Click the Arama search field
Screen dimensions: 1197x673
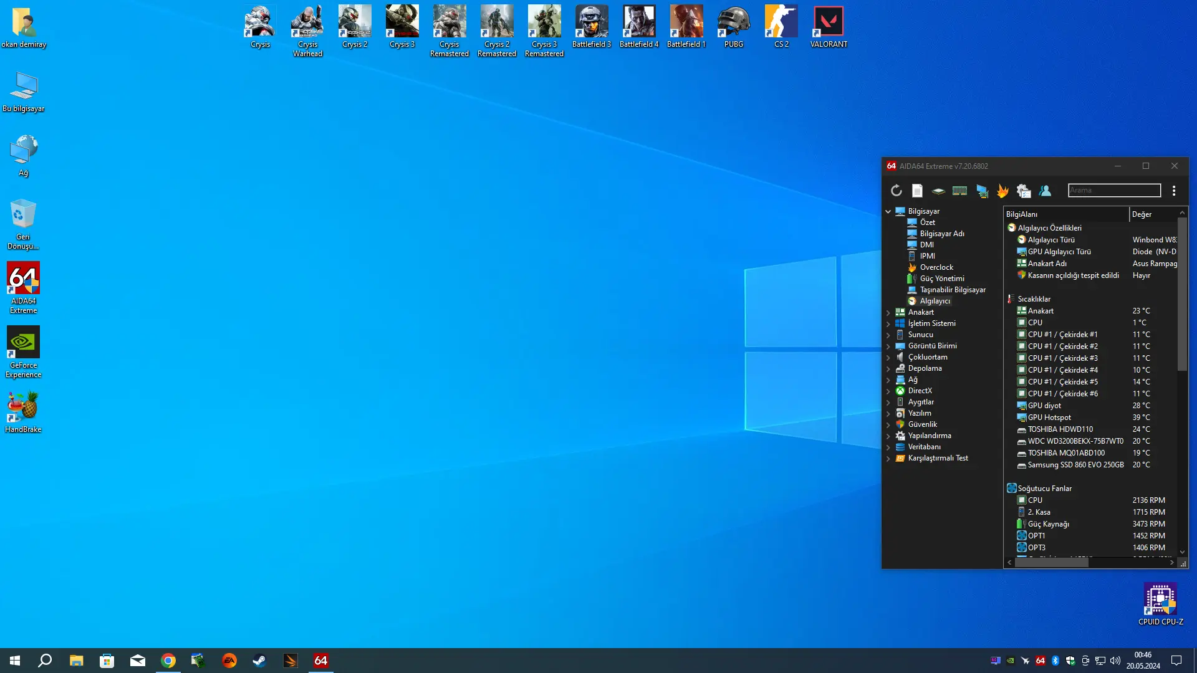pos(1114,190)
